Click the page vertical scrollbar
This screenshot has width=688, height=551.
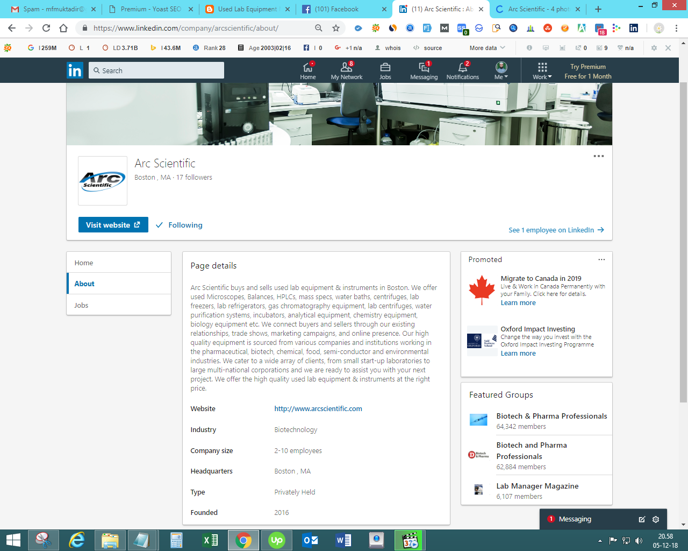pyautogui.click(x=683, y=242)
